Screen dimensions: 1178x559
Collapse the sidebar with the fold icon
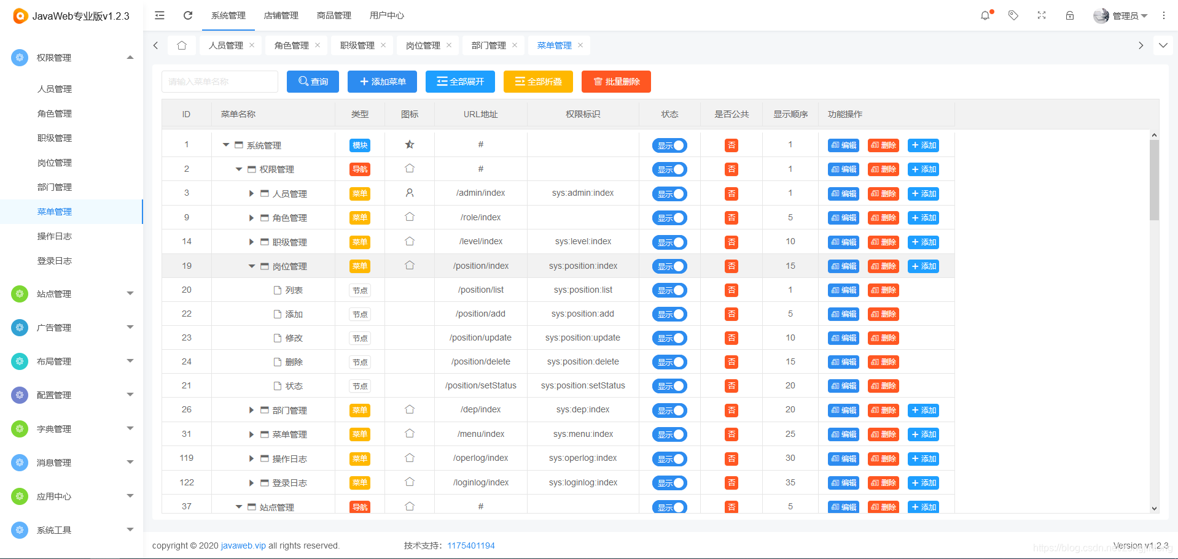[160, 15]
